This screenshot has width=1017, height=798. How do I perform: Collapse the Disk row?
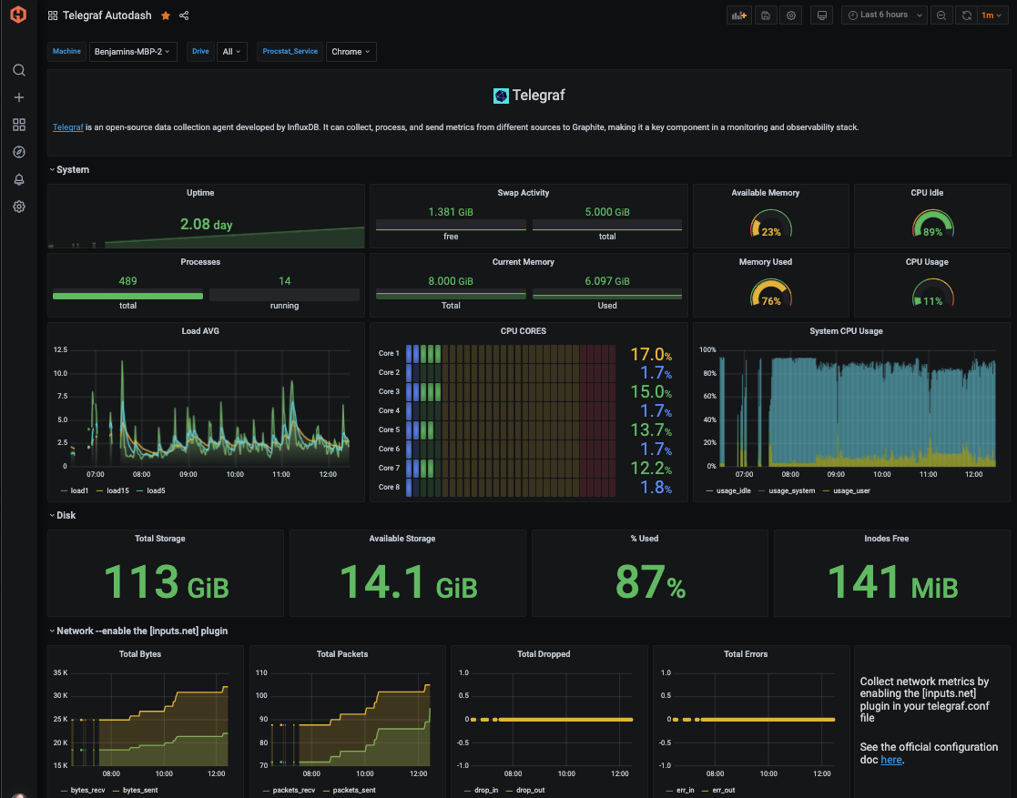(x=63, y=515)
